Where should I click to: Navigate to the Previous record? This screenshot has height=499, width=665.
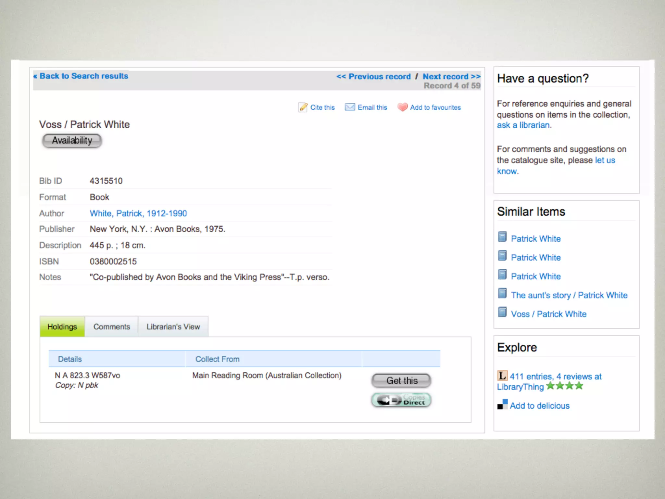click(373, 77)
